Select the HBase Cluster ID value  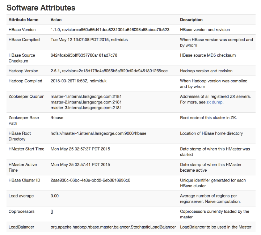(90, 180)
